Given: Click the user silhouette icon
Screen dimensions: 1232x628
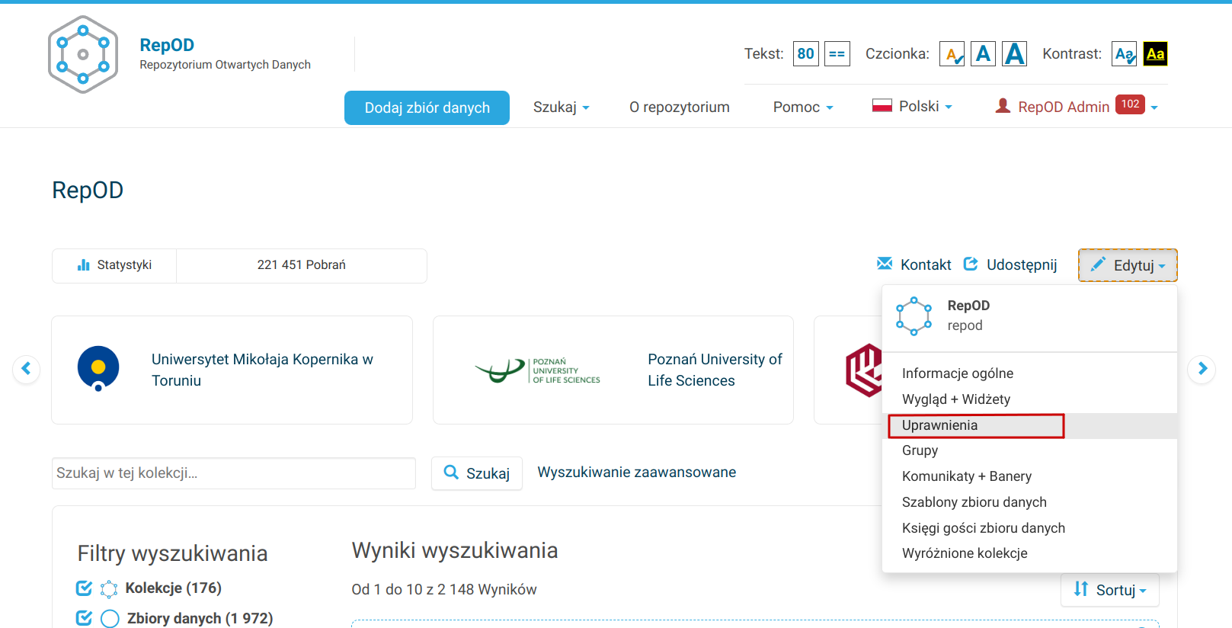Looking at the screenshot, I should tap(1003, 106).
